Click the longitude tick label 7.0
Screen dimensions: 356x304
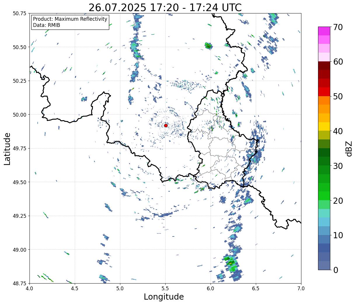pos(301,289)
